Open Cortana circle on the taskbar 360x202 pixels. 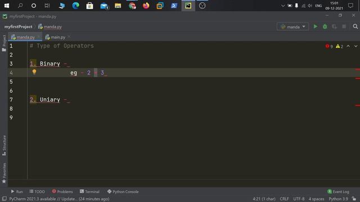34,6
